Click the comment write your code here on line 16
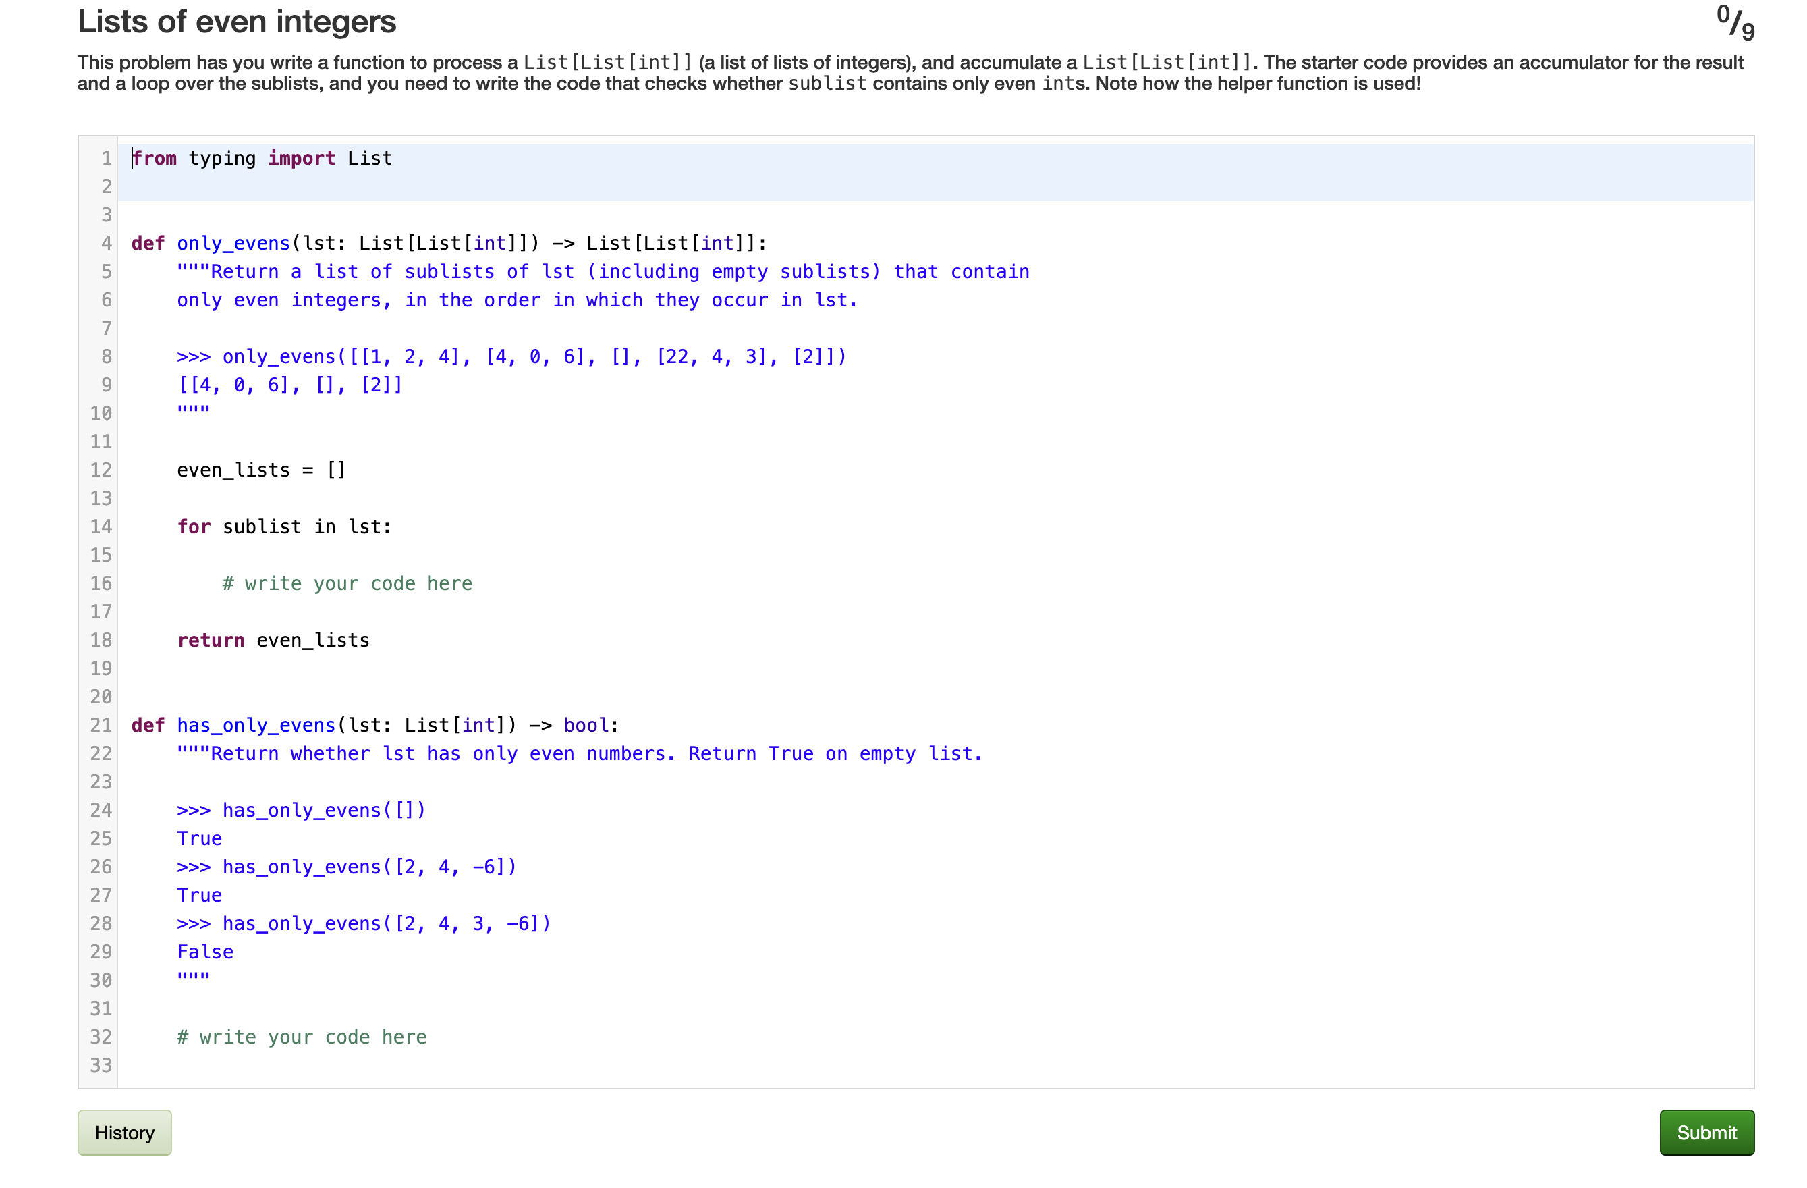 (x=346, y=583)
